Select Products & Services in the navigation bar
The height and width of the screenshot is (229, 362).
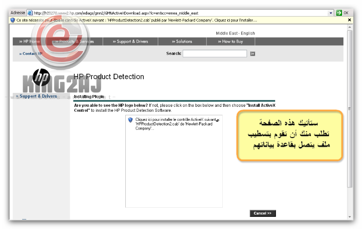[x=74, y=42]
